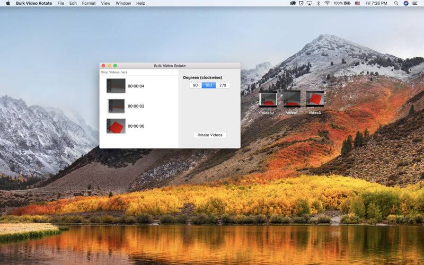This screenshot has height=265, width=424.
Task: Open the Format menu
Action: pyautogui.click(x=89, y=3)
